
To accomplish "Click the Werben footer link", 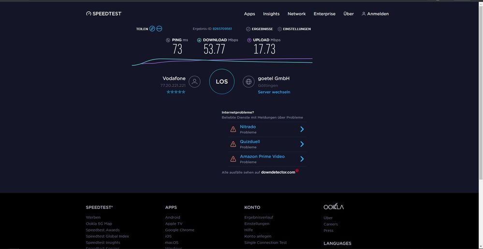I will (x=93, y=217).
